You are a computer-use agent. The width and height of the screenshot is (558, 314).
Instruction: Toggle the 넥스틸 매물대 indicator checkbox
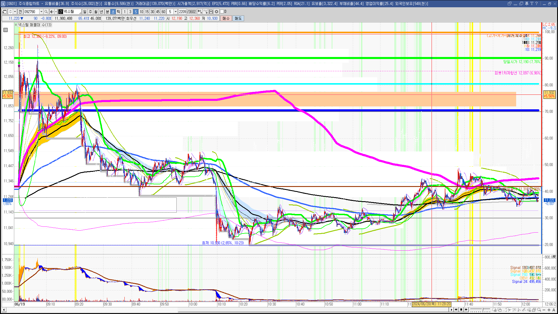[x=16, y=25]
